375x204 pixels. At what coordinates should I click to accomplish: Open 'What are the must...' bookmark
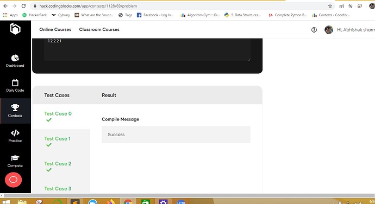point(93,15)
